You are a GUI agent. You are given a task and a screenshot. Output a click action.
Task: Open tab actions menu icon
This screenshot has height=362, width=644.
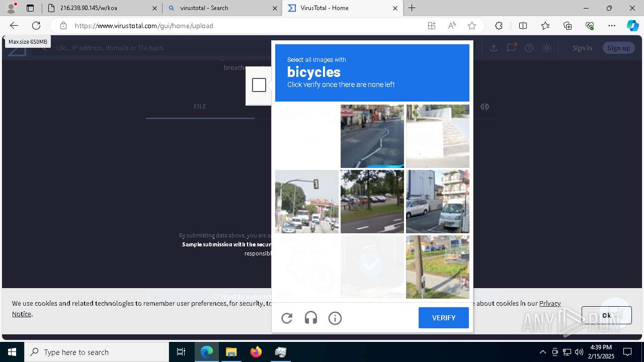point(30,8)
